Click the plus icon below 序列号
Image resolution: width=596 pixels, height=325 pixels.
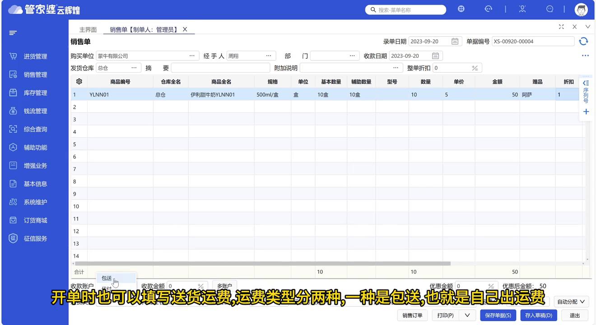click(586, 111)
